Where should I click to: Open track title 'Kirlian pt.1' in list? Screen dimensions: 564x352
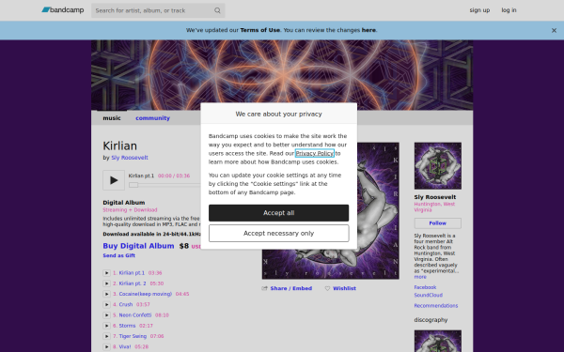(x=132, y=273)
